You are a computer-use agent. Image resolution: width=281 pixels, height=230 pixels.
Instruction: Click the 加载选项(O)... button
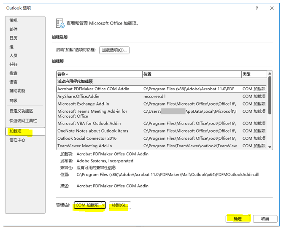[114, 50]
